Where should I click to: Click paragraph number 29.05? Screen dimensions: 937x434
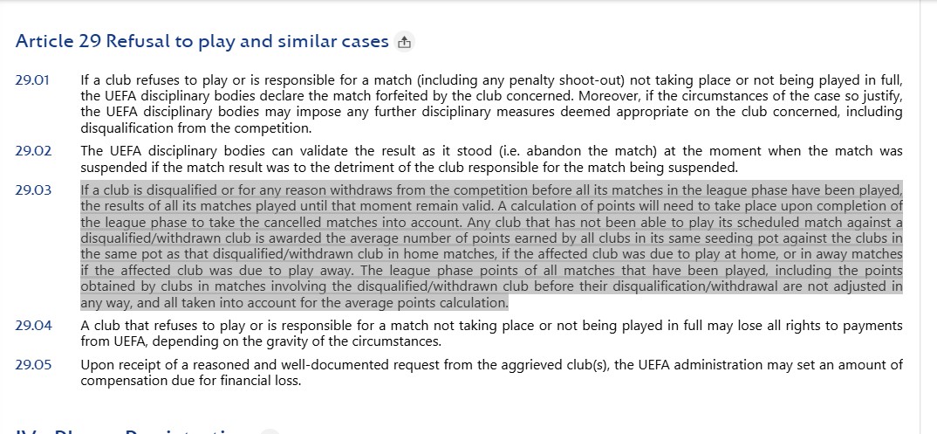point(33,365)
